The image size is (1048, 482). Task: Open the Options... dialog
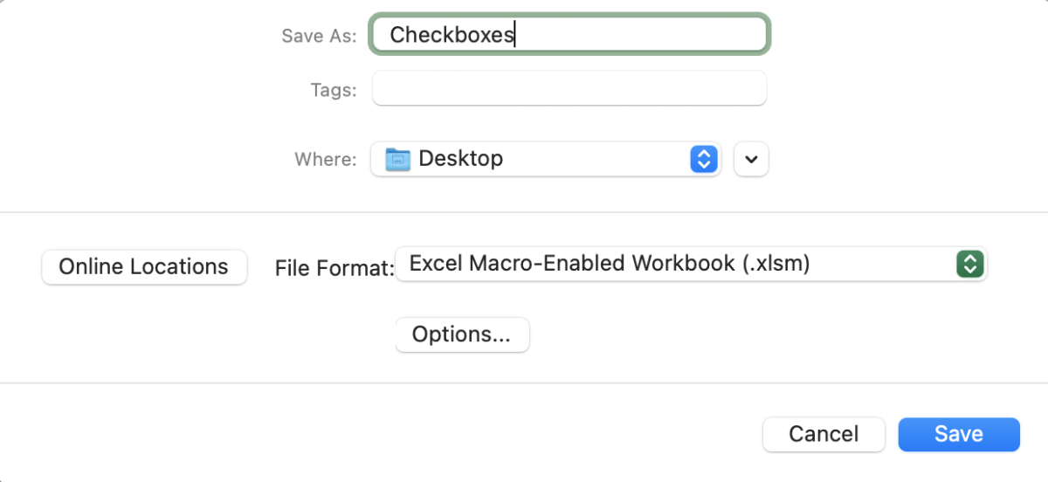click(x=462, y=334)
